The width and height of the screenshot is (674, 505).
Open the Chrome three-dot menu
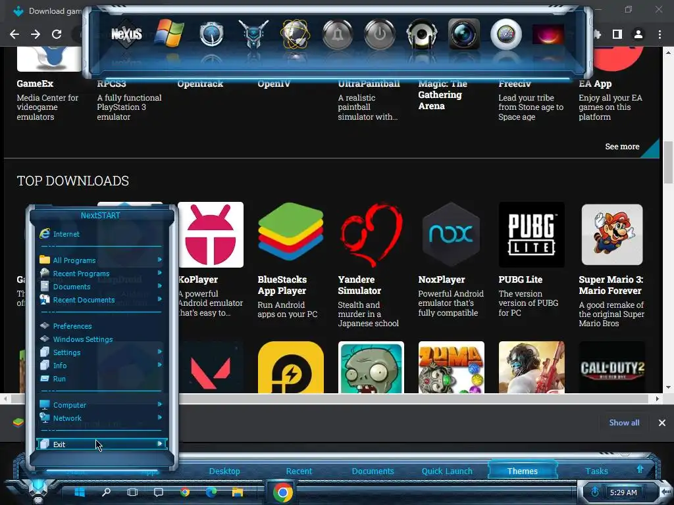click(x=660, y=34)
